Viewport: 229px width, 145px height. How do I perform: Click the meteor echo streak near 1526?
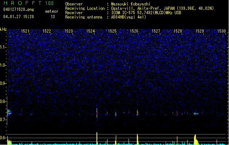tap(137, 113)
